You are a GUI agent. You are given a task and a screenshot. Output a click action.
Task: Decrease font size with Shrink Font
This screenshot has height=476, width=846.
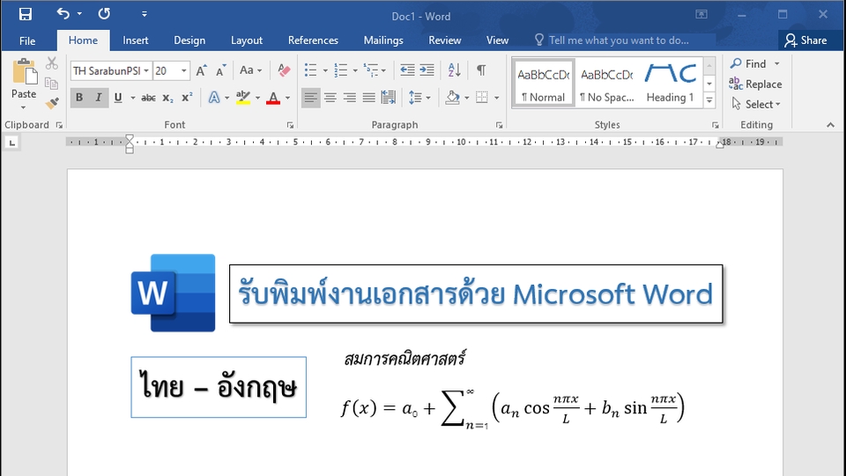pos(220,71)
